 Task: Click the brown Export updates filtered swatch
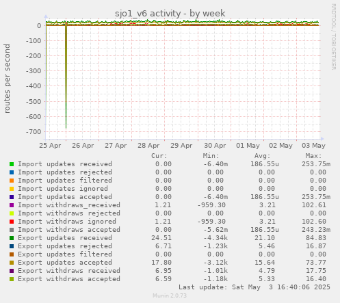pos(12,254)
